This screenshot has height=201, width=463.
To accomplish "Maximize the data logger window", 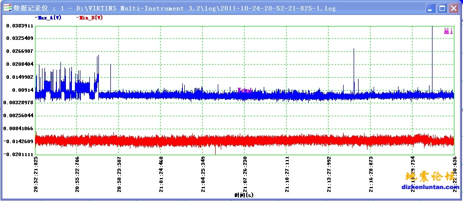I will coord(442,8).
